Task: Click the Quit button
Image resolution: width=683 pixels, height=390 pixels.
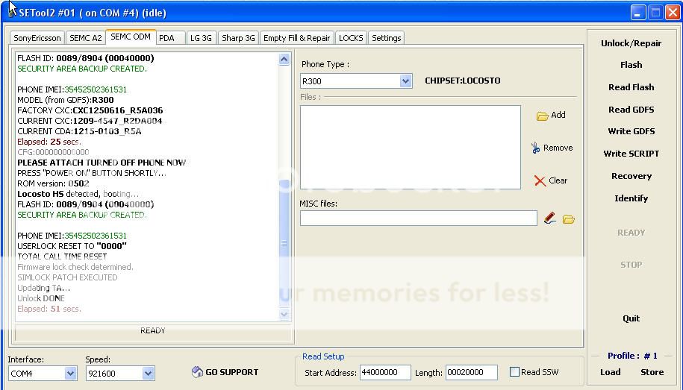Action: pyautogui.click(x=631, y=318)
